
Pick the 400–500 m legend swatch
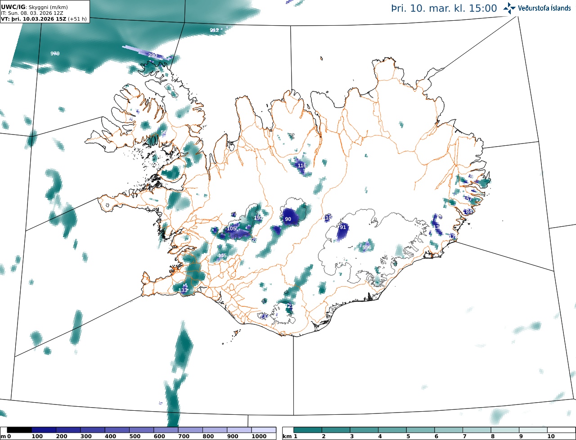point(117,430)
